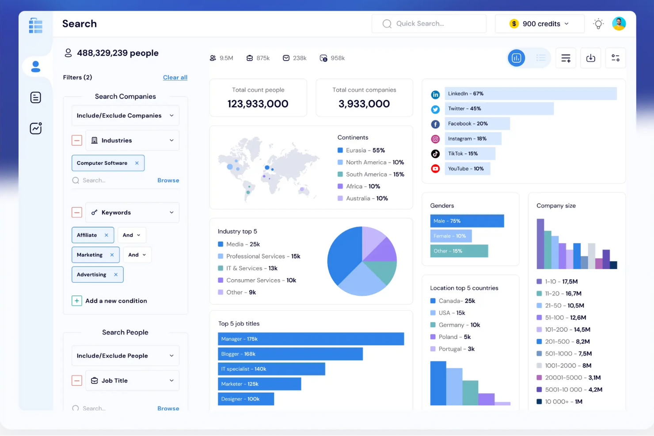Click the 958k phone stat icon

pos(323,58)
